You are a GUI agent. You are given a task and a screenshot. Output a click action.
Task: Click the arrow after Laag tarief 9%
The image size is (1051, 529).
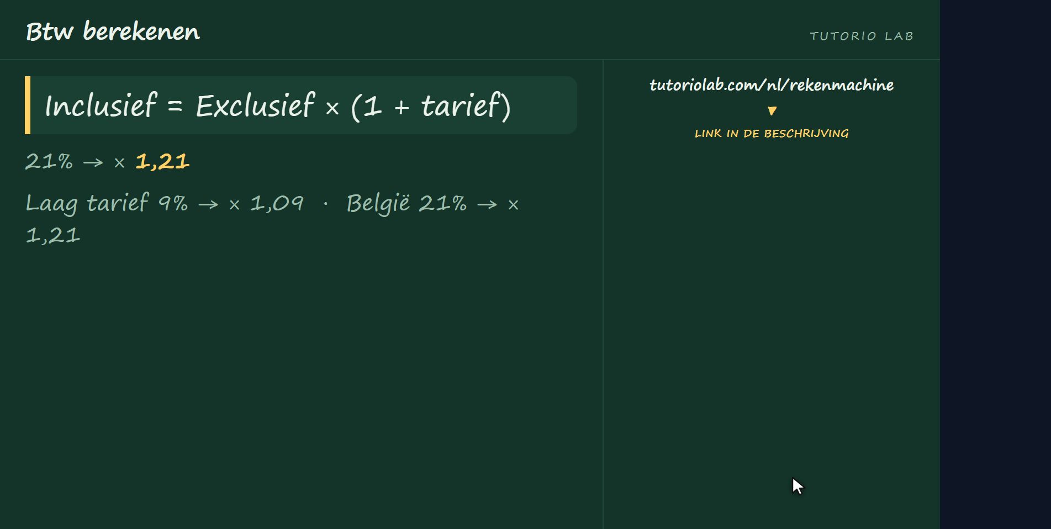208,205
